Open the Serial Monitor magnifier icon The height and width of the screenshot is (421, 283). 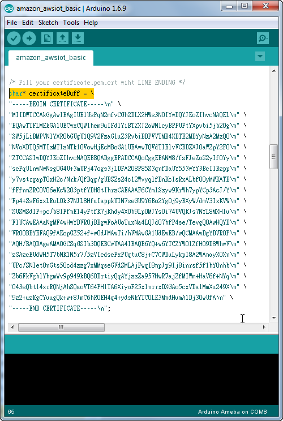tap(263, 38)
